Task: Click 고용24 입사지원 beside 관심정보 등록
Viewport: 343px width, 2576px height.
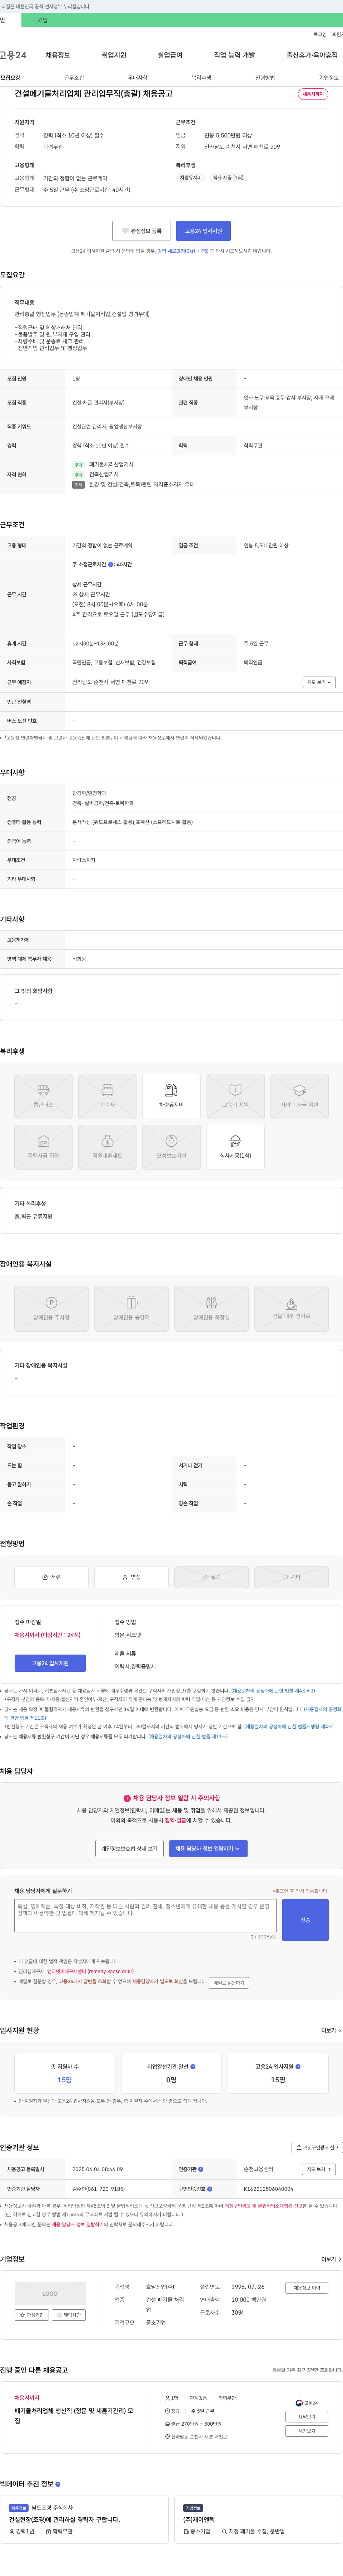Action: click(x=203, y=231)
